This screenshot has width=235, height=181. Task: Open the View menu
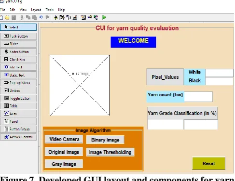coord(23,10)
